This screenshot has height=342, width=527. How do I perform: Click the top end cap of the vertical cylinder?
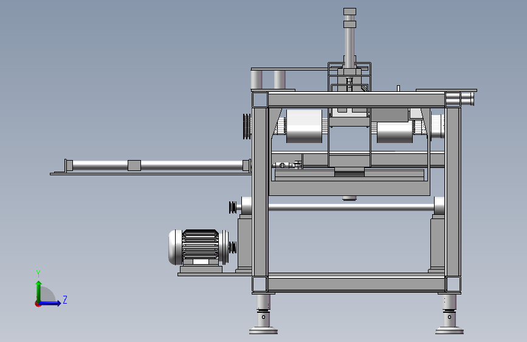pyautogui.click(x=350, y=12)
